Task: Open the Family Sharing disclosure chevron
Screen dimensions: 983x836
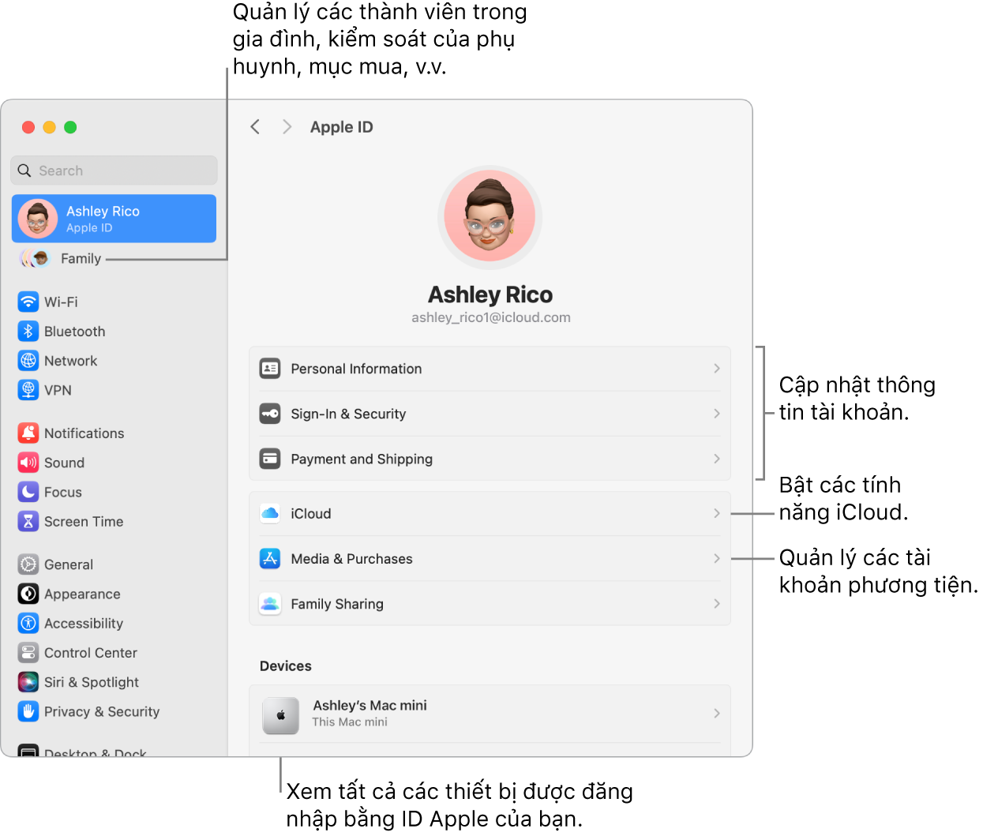Action: [716, 603]
